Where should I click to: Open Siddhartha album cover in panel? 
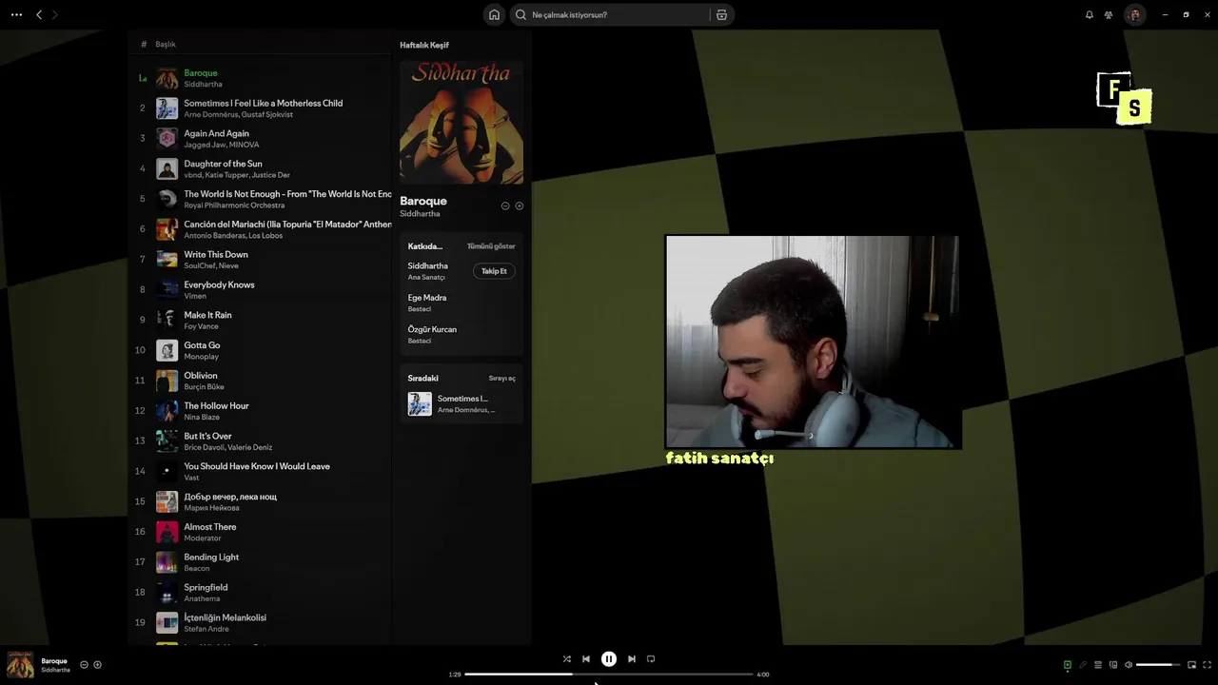(x=462, y=123)
